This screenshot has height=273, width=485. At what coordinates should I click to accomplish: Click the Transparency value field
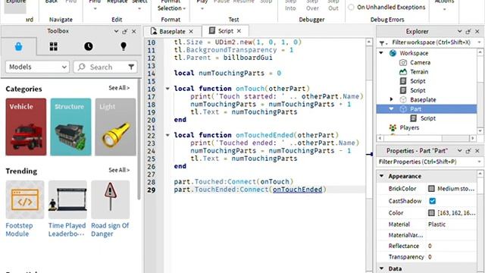tap(451, 257)
